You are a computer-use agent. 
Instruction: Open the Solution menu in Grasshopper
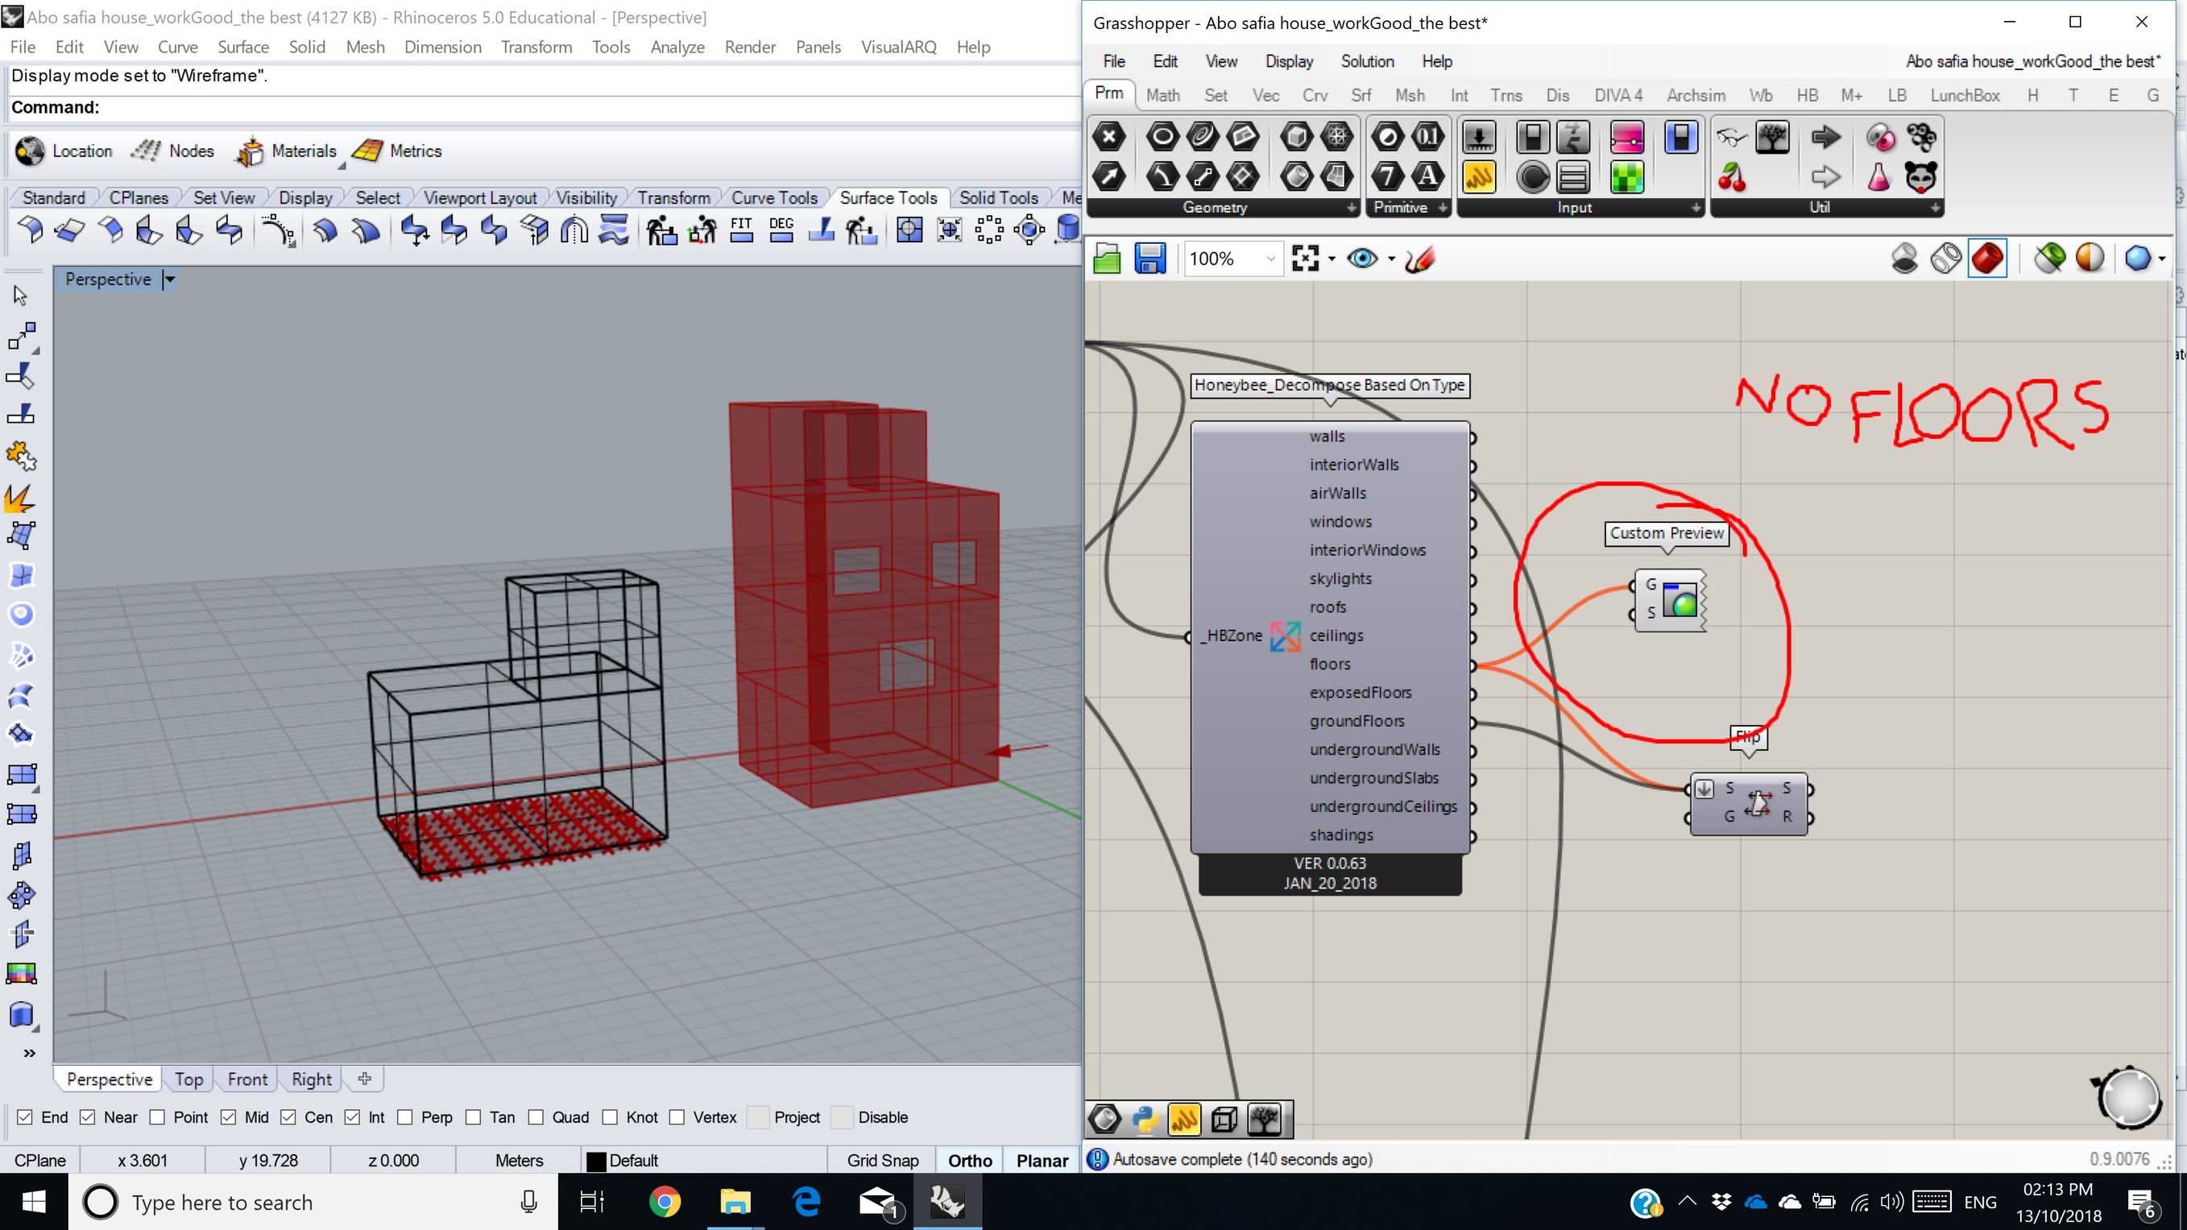click(1367, 61)
